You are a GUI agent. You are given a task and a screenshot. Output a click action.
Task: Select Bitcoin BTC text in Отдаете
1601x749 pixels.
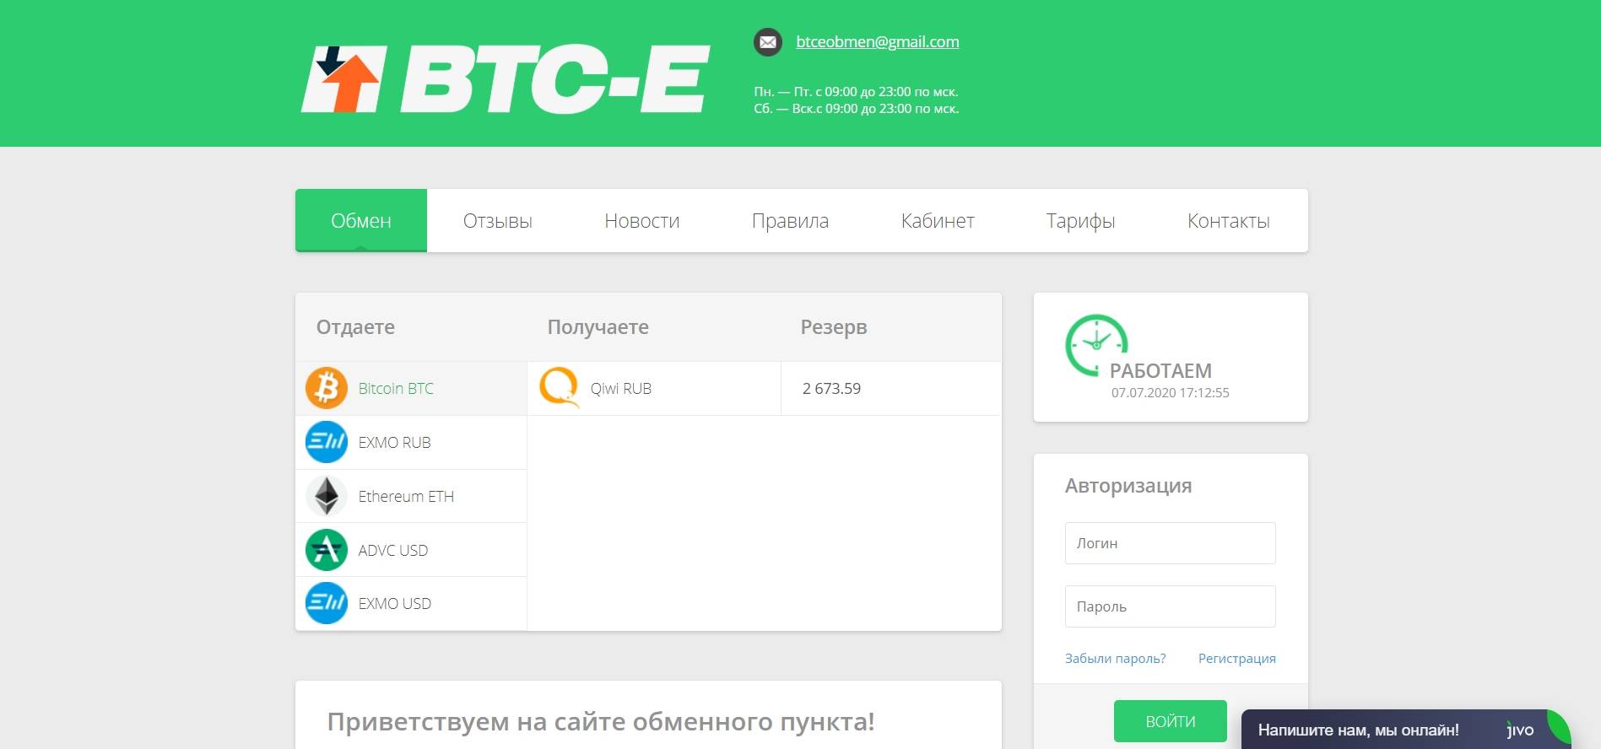point(396,389)
